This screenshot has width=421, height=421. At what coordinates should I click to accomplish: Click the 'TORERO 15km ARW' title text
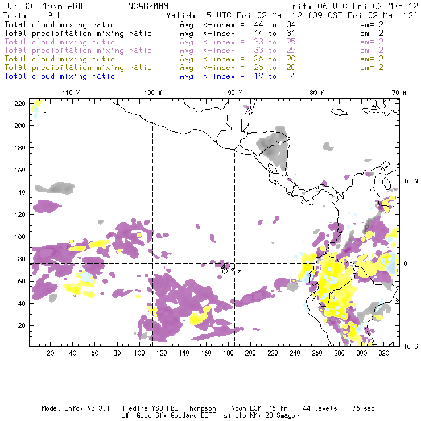click(x=43, y=6)
